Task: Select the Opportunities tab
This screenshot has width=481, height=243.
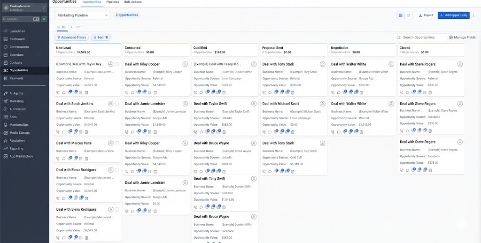Action: 92,2
